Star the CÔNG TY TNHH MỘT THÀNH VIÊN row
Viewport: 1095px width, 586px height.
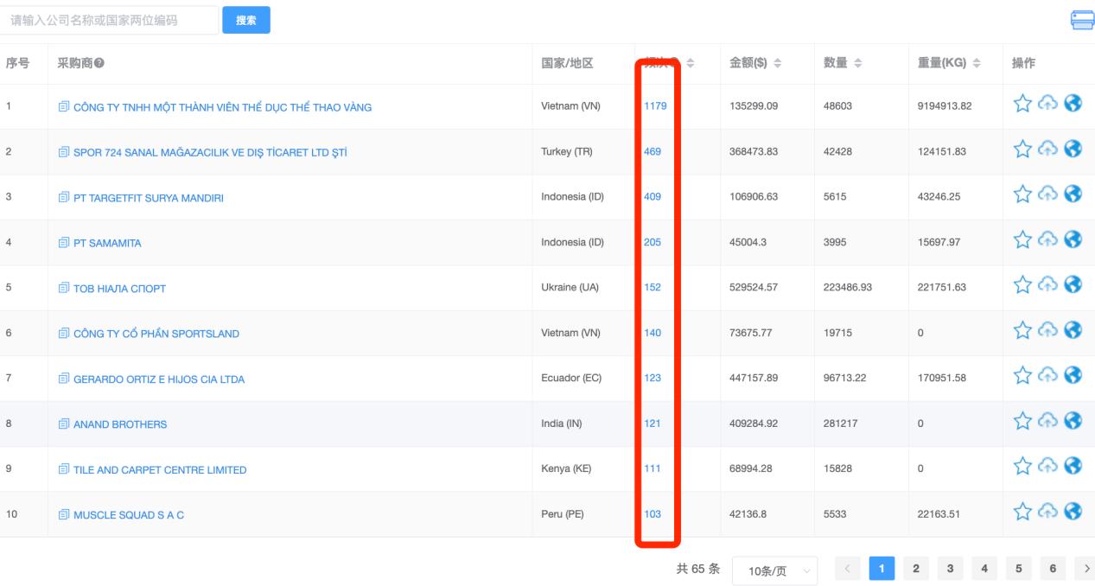pyautogui.click(x=1022, y=104)
